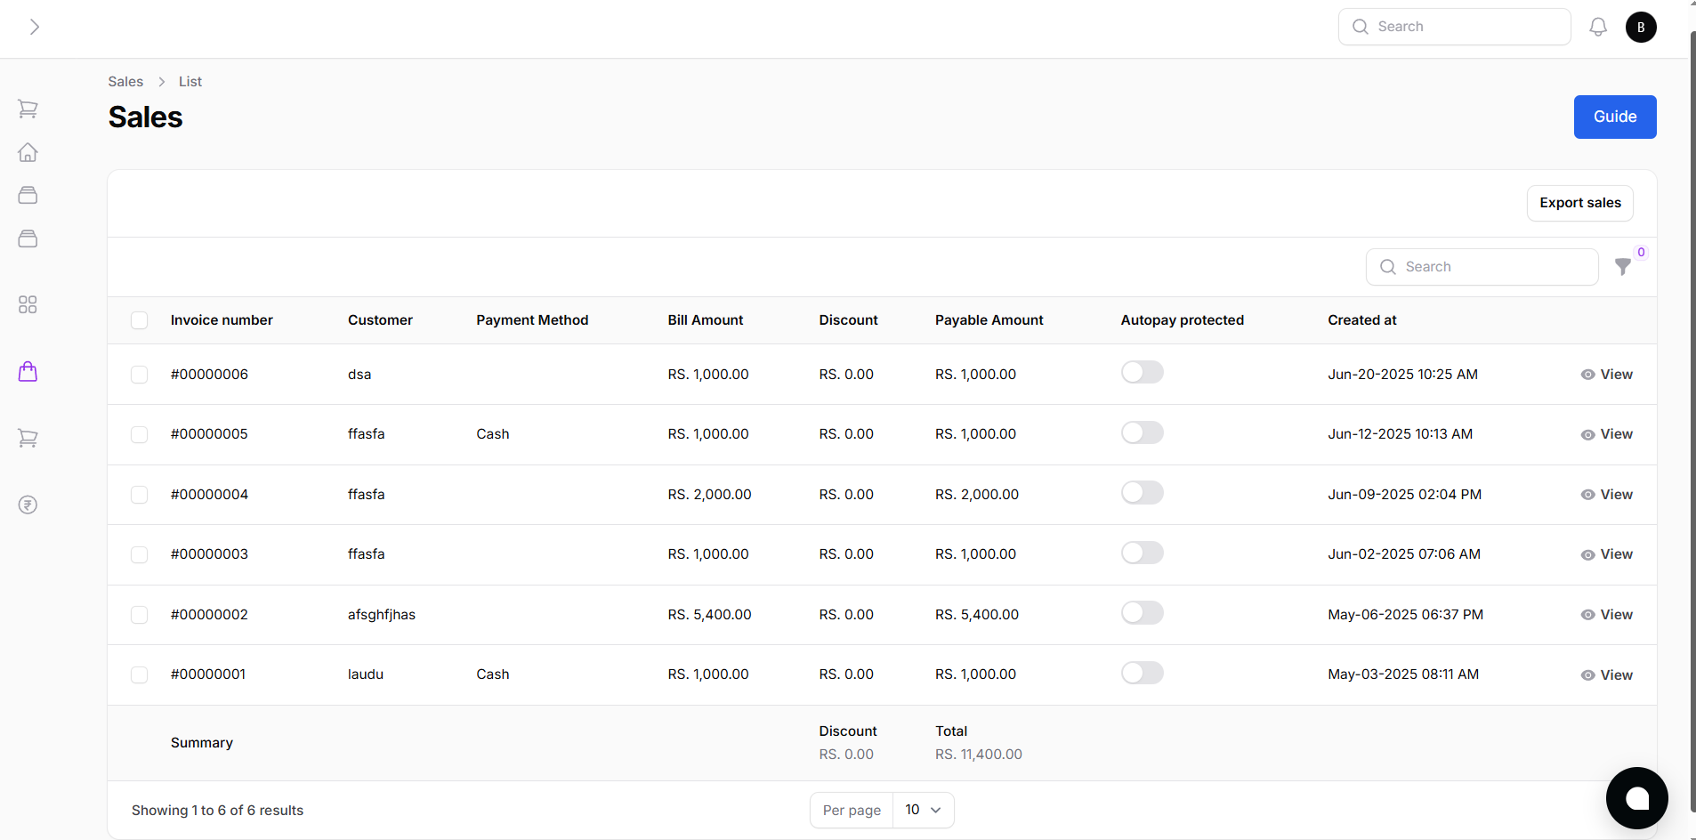Open the shopping cart icon at sidebar top

point(28,109)
